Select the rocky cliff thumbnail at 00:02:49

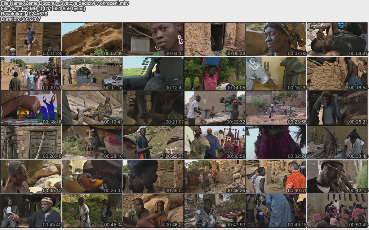pos(92,39)
